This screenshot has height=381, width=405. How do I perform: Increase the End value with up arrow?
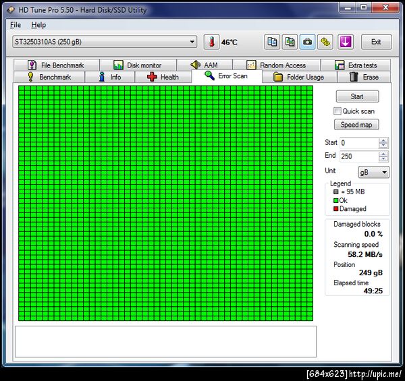point(383,154)
